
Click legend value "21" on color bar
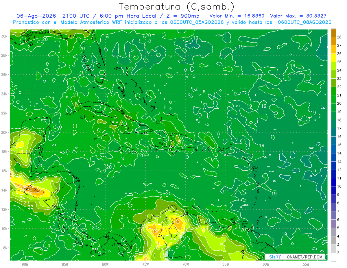point(339,95)
